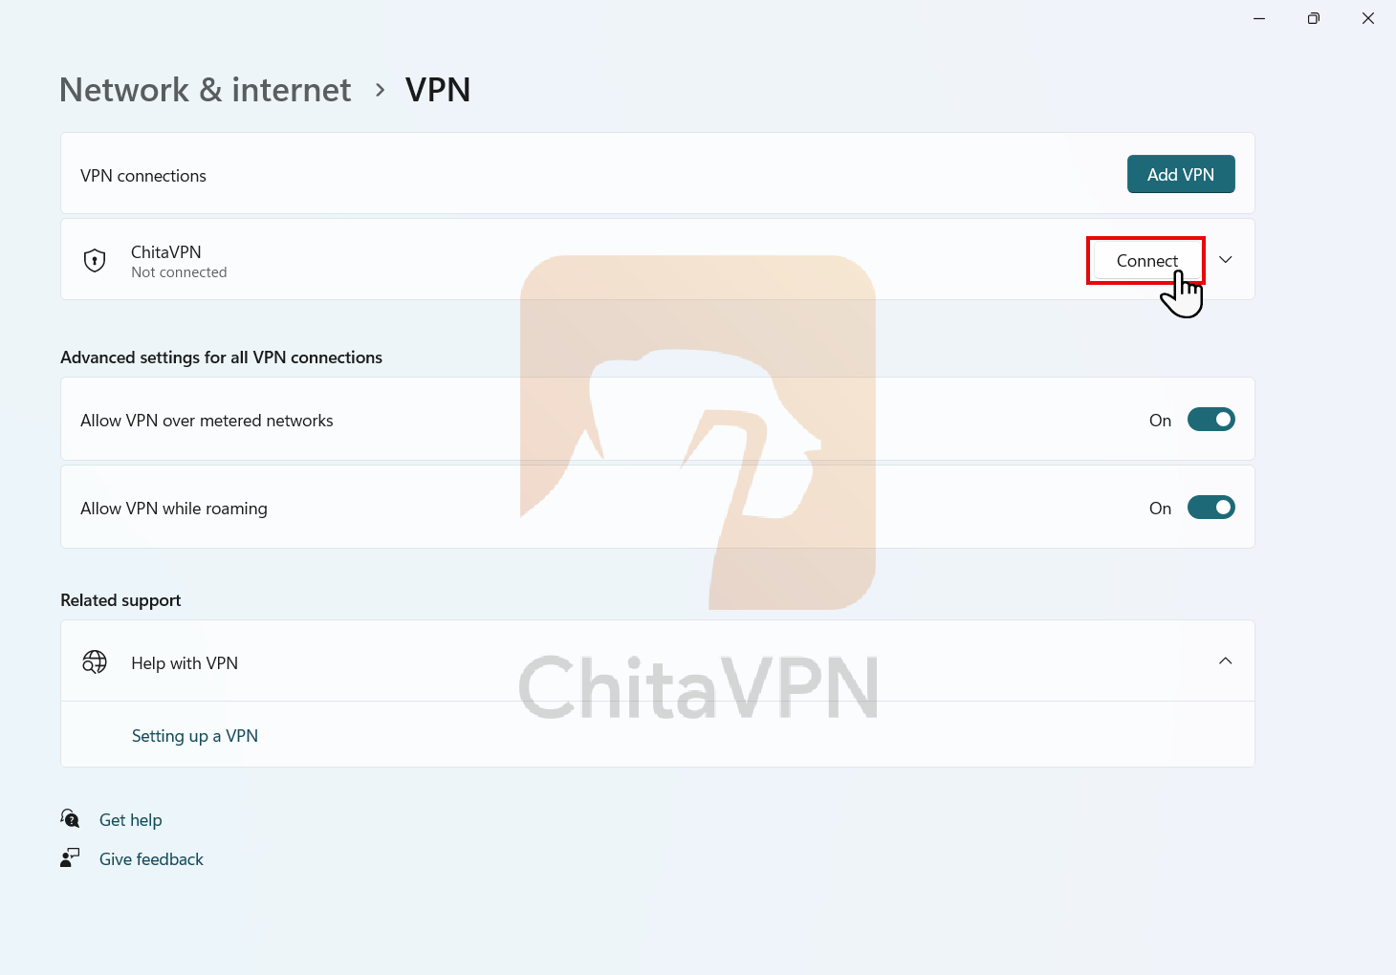Click the ChitaVPN shield icon
The width and height of the screenshot is (1396, 975).
[95, 260]
